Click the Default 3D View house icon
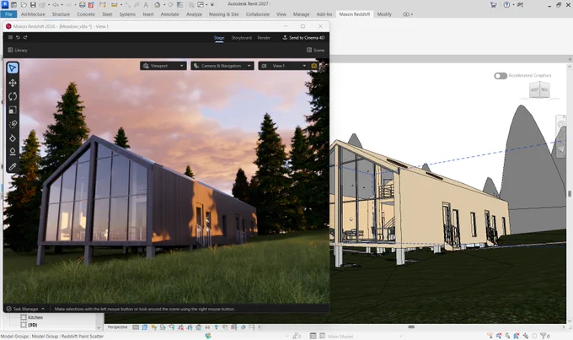This screenshot has height=340, width=573. (x=157, y=5)
